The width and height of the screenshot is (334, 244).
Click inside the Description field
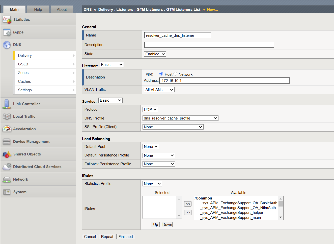(x=209, y=45)
